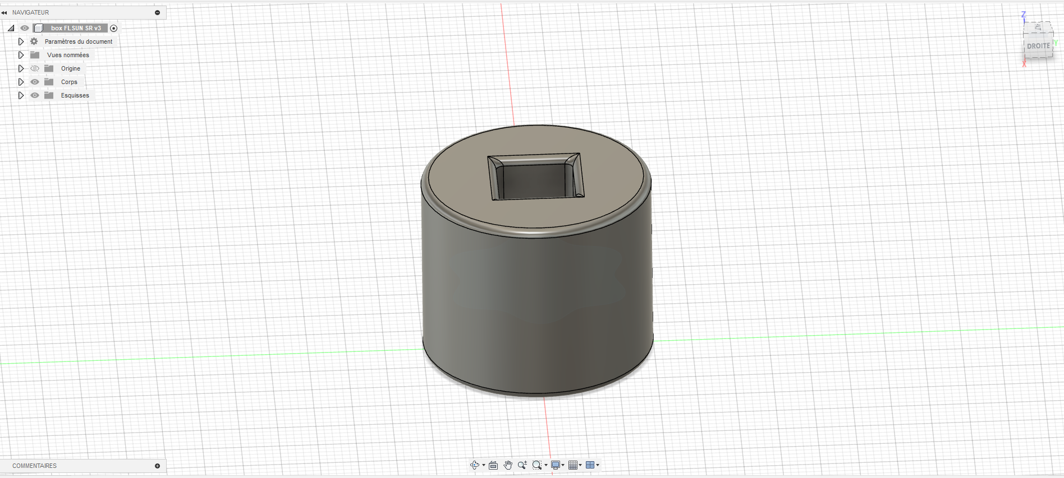
Task: Click the Zoom Window fit icon
Action: (536, 465)
